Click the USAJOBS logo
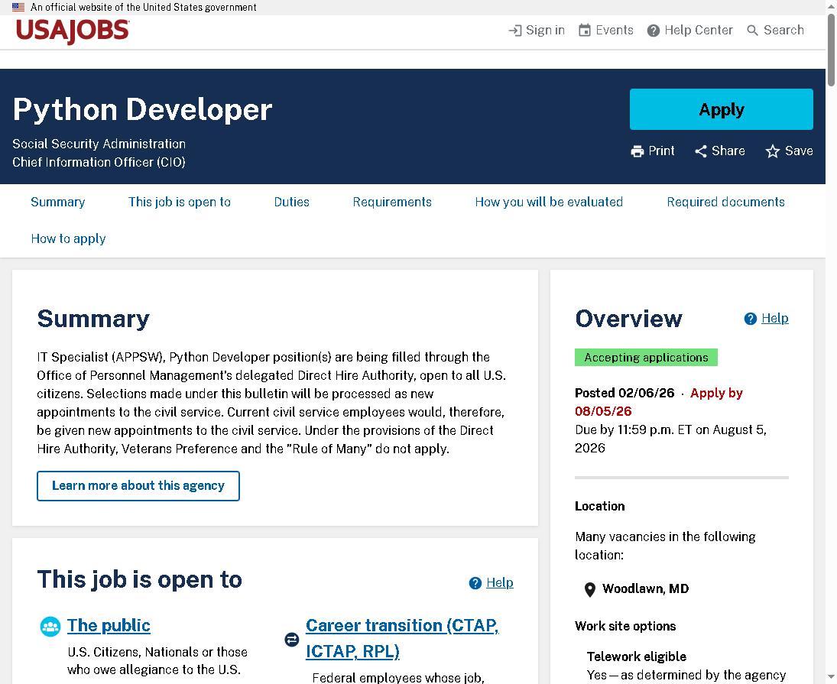Viewport: 837px width, 684px height. [x=73, y=31]
